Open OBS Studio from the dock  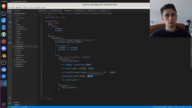[x=4, y=62]
